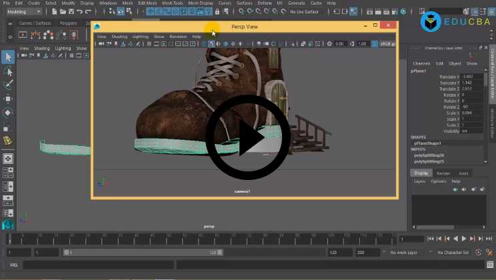This screenshot has width=496, height=280.
Task: Toggle the four-pane layout button in toolbox
Action: tap(8, 173)
